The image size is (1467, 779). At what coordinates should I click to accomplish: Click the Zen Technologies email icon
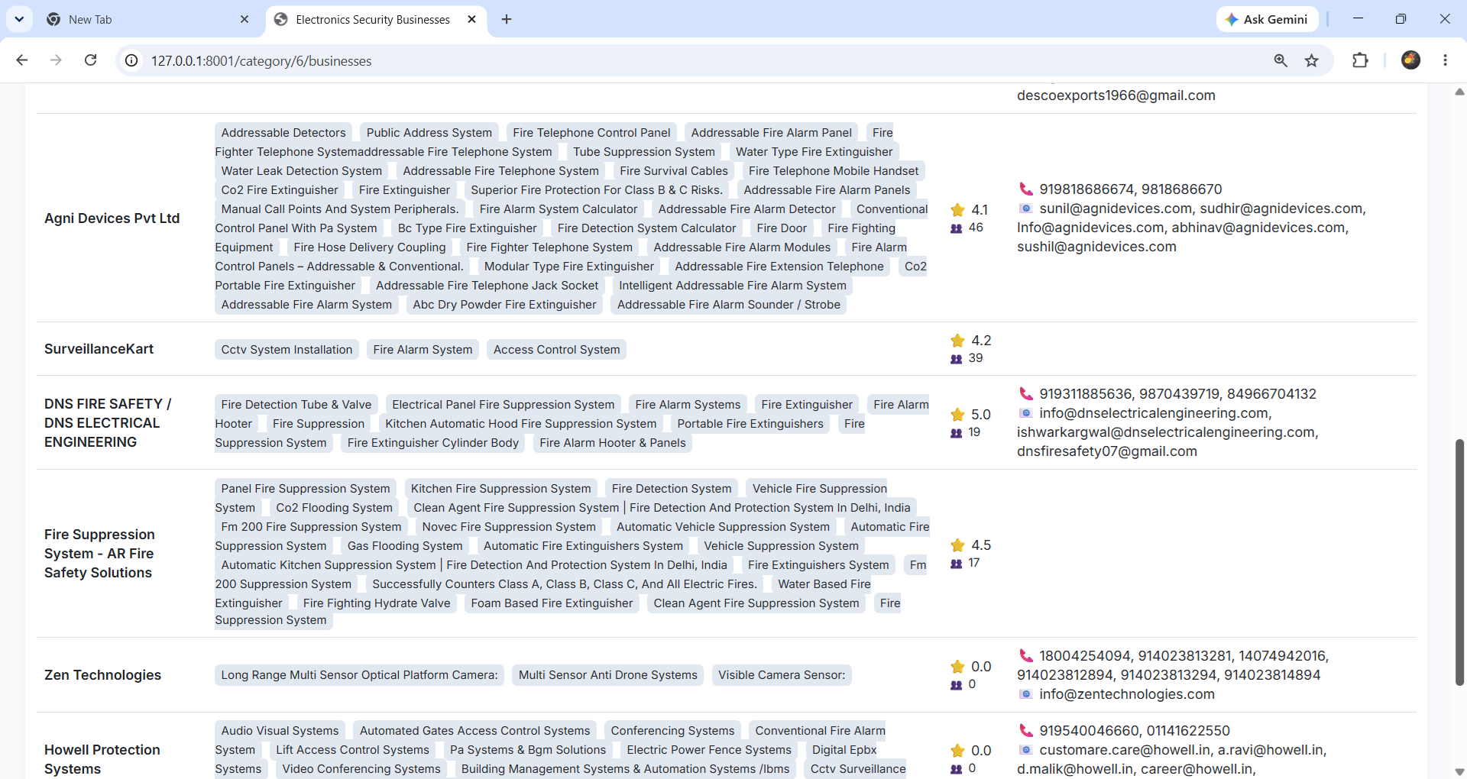[1025, 694]
